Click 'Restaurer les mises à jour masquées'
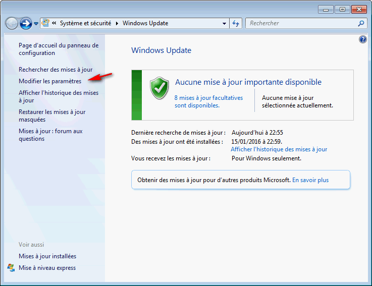 pyautogui.click(x=52, y=116)
